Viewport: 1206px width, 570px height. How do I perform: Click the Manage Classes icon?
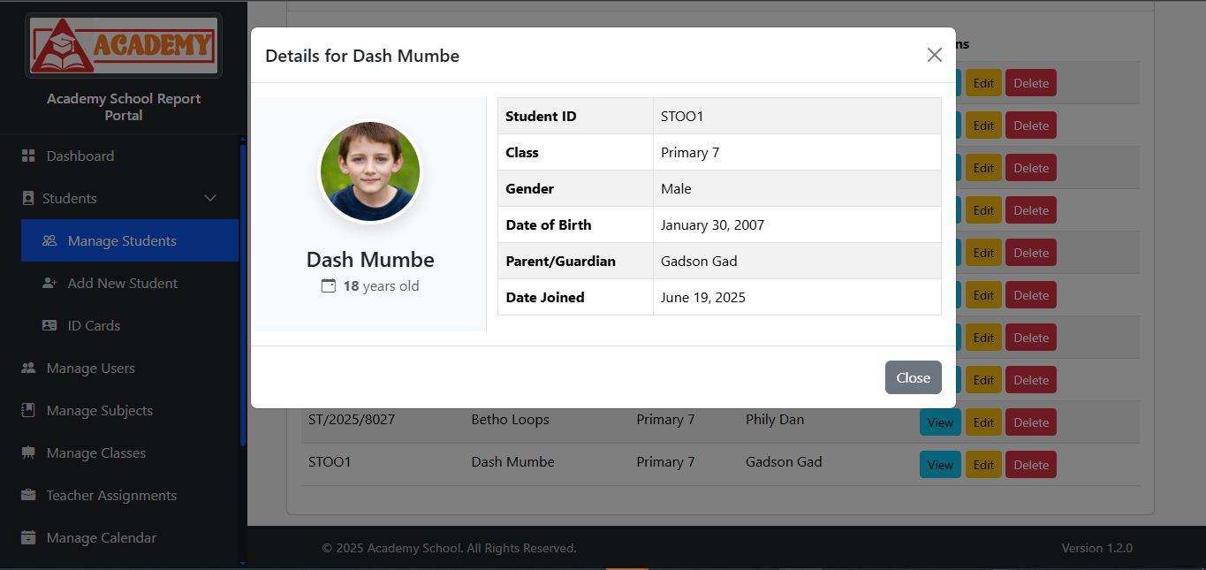pyautogui.click(x=28, y=453)
